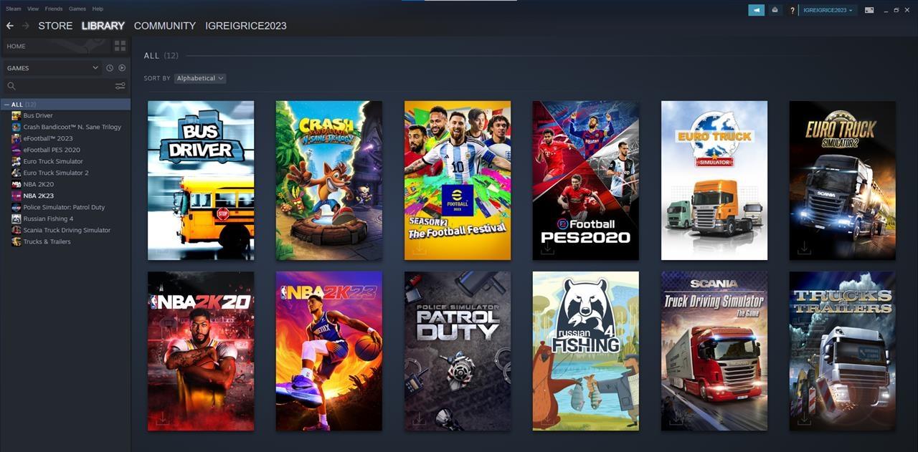Open the View menu
Screen dimensions: 918x452
(x=33, y=9)
